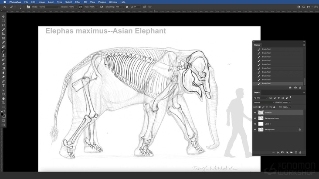Select the Clone Stamp tool

(3, 55)
